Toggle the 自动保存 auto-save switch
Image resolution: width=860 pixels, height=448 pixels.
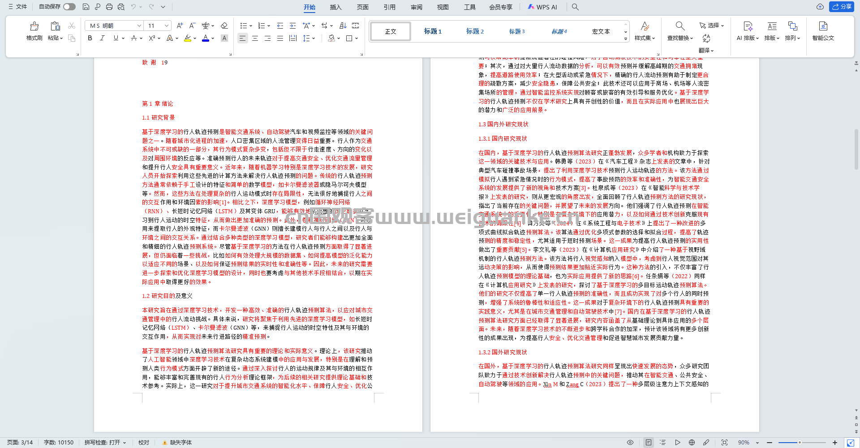click(x=69, y=7)
